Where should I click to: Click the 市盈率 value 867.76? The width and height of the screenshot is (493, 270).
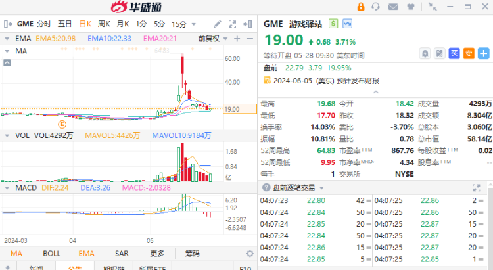pos(402,150)
